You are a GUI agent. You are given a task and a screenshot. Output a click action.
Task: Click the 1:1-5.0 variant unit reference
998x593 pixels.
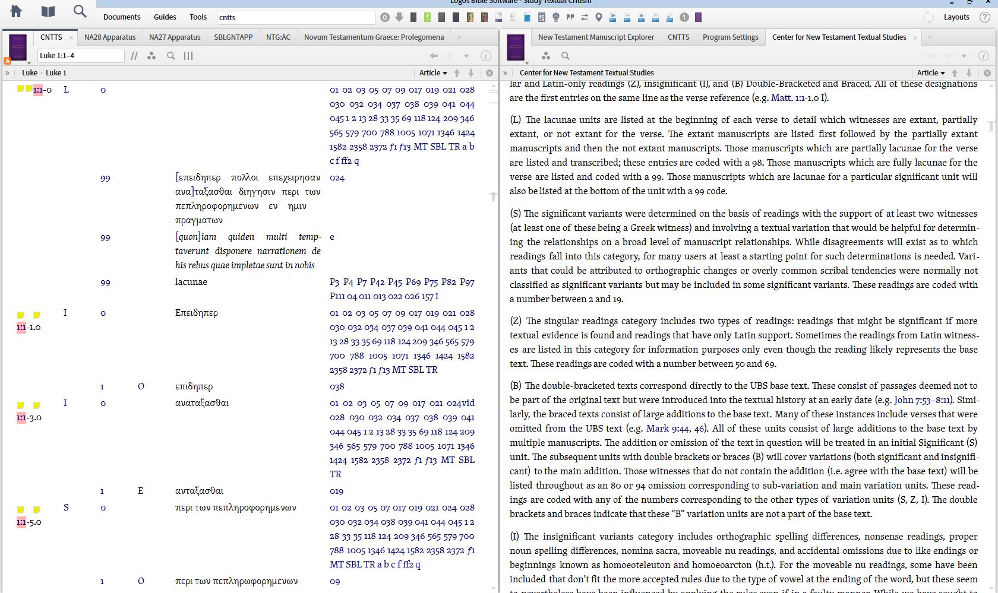(x=29, y=522)
